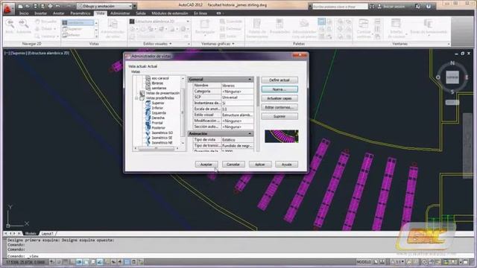Collapse the Animación properties section
The width and height of the screenshot is (477, 268).
pyautogui.click(x=250, y=134)
